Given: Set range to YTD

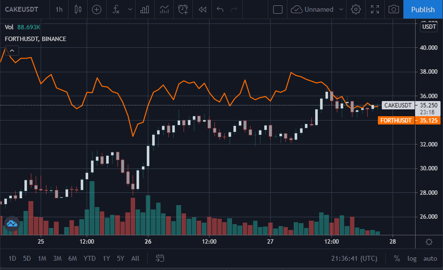Looking at the screenshot, I should 90,258.
